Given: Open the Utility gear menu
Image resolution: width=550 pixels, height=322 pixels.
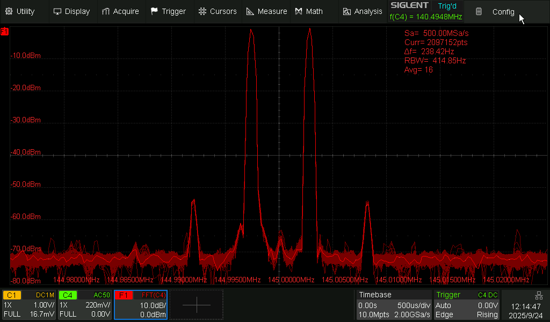Looking at the screenshot, I should [x=9, y=11].
